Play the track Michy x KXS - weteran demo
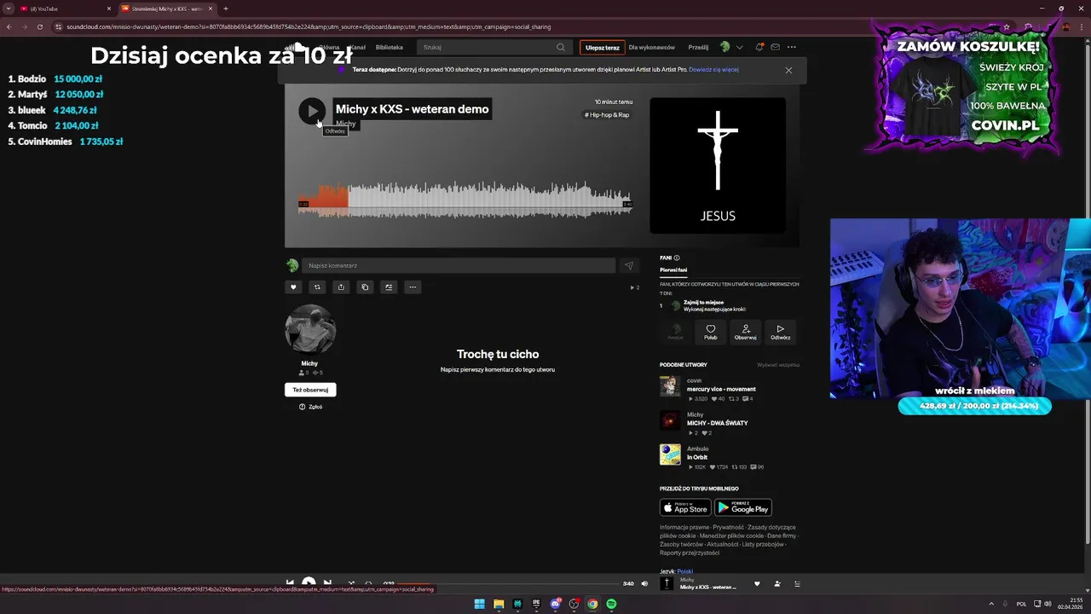The height and width of the screenshot is (614, 1091). pyautogui.click(x=312, y=111)
